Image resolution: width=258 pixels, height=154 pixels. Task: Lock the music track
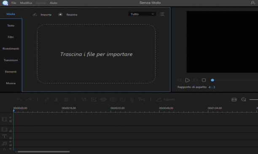coord(11,145)
